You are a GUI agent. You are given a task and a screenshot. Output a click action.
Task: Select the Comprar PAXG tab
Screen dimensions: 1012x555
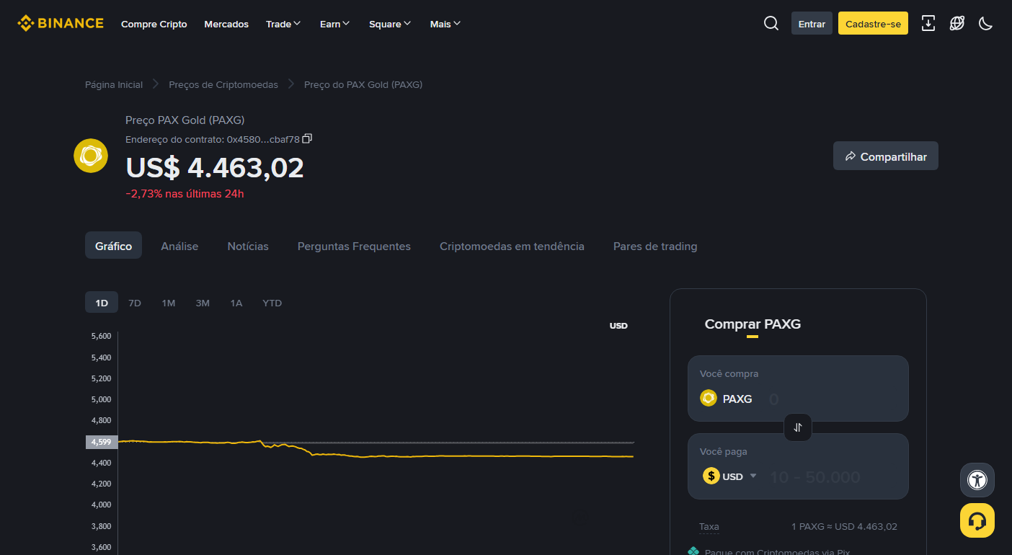[x=753, y=324]
